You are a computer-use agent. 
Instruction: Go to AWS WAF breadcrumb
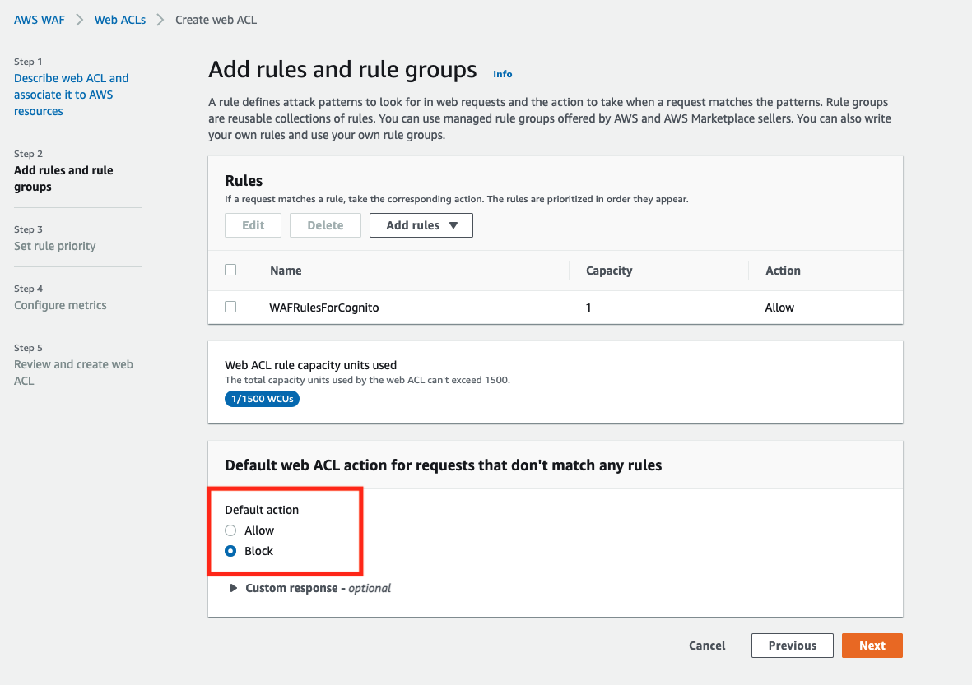(39, 20)
